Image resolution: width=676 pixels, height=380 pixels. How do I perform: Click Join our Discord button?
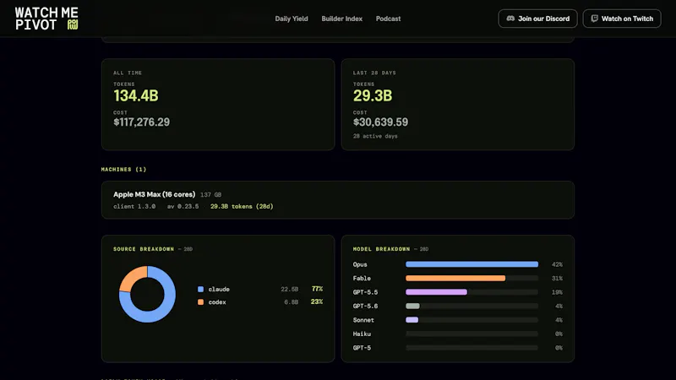point(537,19)
